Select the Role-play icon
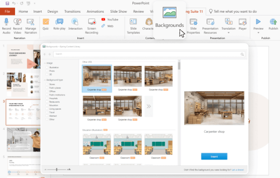The height and width of the screenshot is (178, 280). (59, 22)
